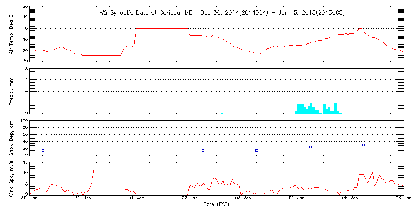Click the tiny precipitation bar on 02-Jan
Screen dimensions: 416x208
(222, 113)
